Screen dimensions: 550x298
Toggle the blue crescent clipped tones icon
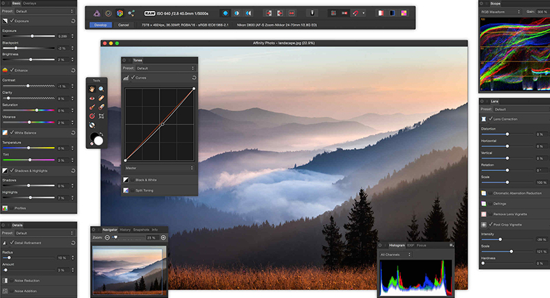(248, 13)
